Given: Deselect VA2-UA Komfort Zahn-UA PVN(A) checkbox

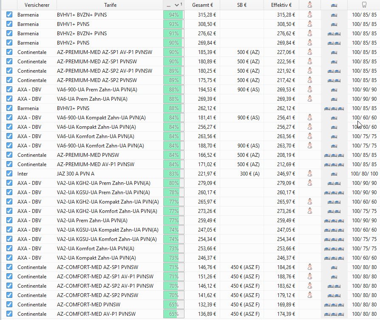Looking at the screenshot, I should [9, 248].
